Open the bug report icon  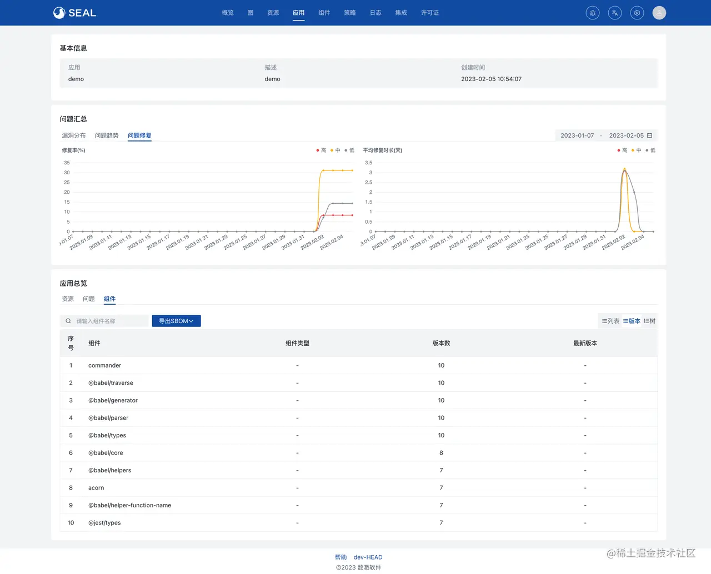(x=593, y=13)
